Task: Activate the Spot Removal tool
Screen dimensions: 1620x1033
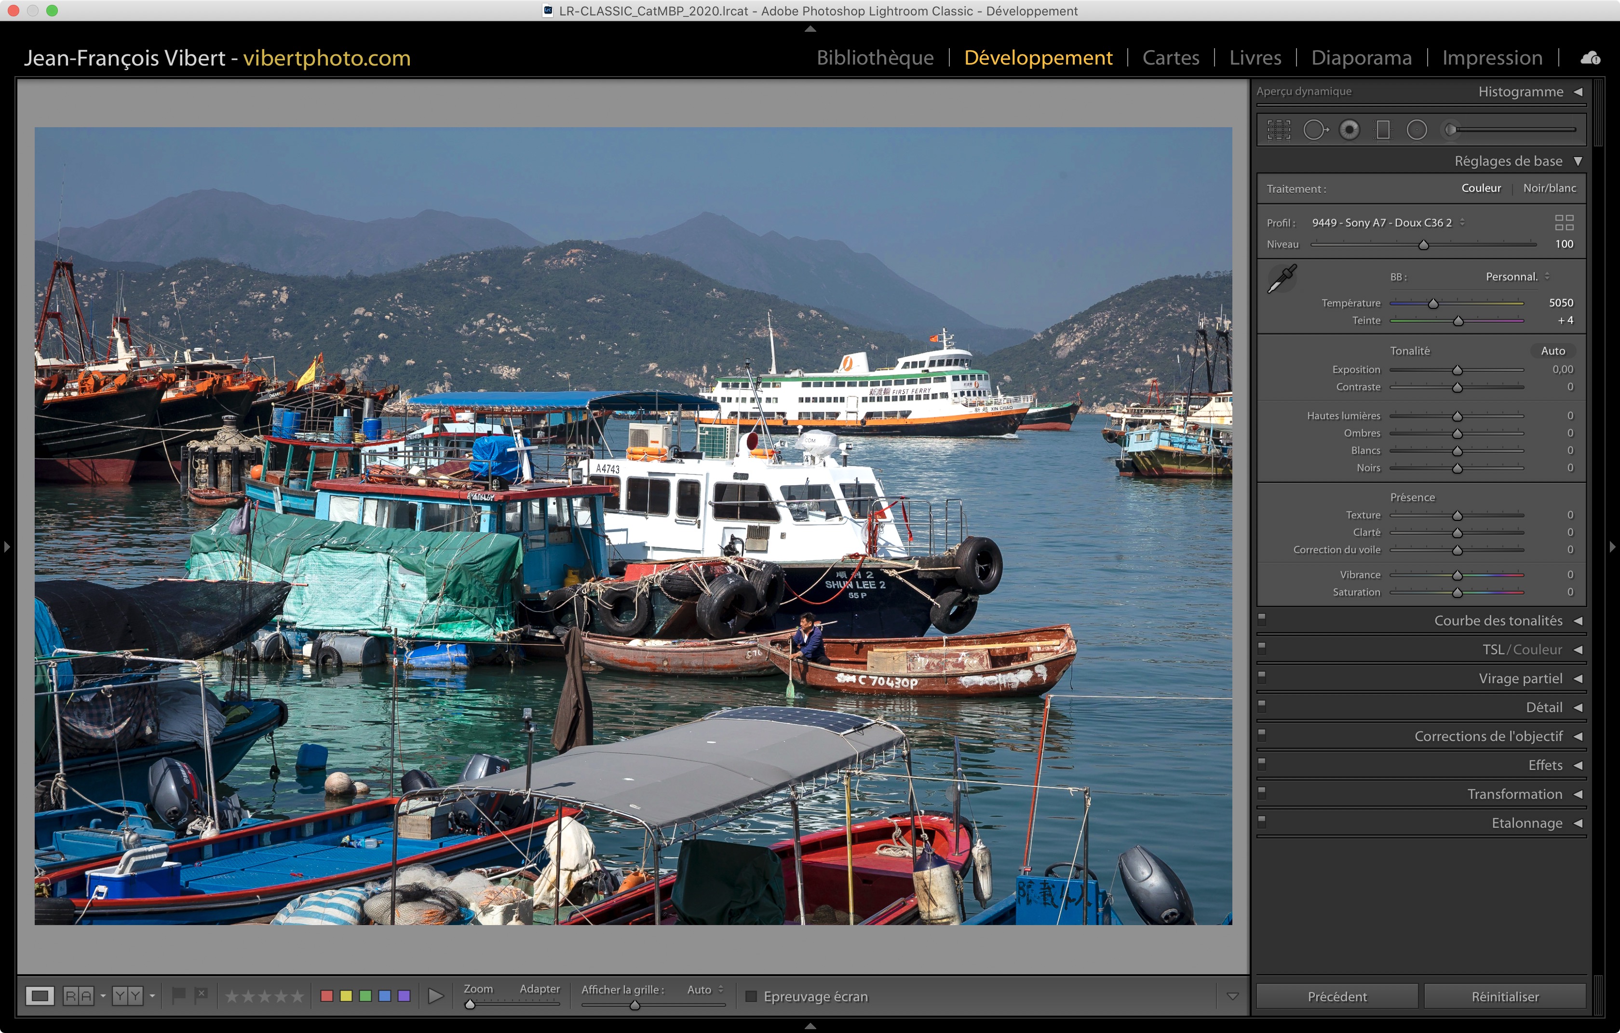Action: pyautogui.click(x=1315, y=130)
